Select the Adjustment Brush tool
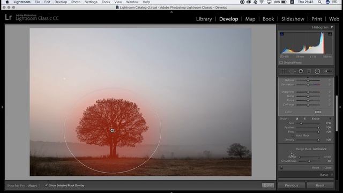This screenshot has width=343, height=193. [327, 71]
